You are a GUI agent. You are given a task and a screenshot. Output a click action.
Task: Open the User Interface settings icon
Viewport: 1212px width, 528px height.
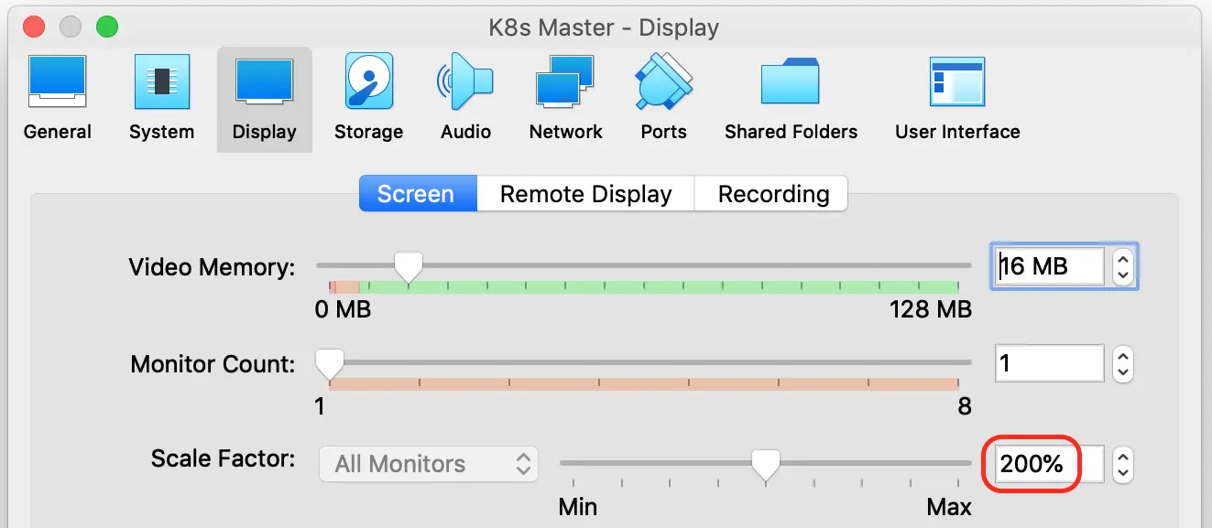(x=957, y=98)
